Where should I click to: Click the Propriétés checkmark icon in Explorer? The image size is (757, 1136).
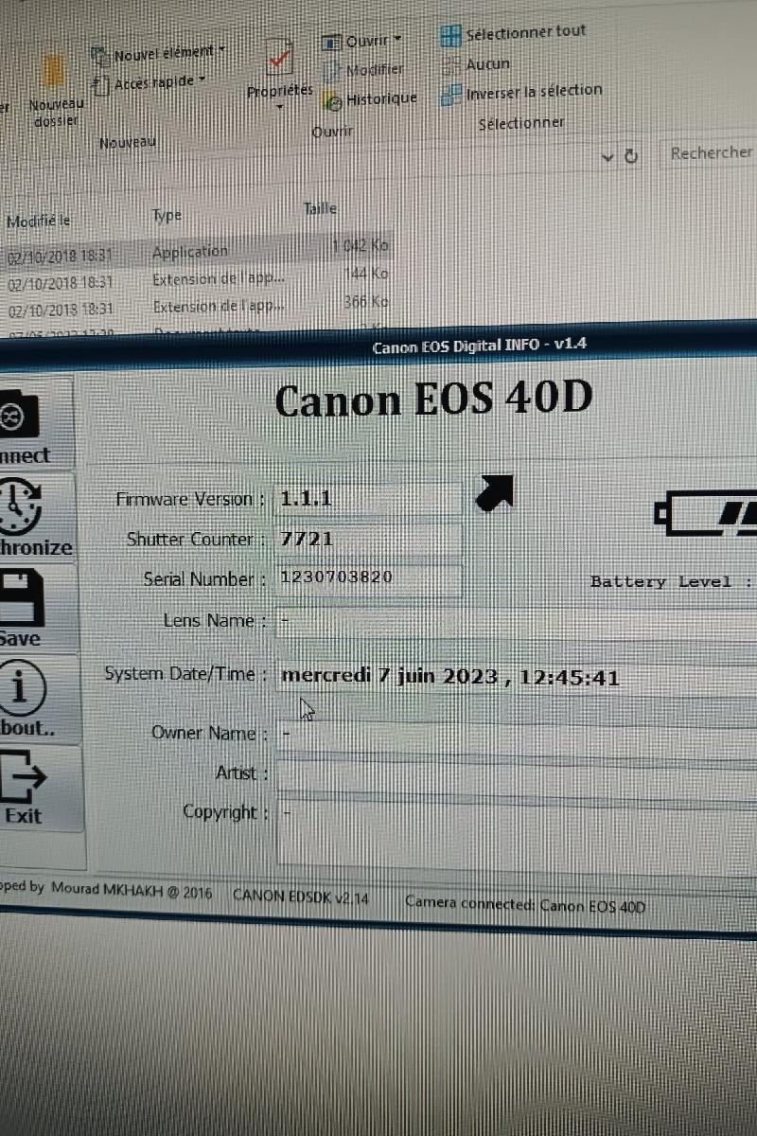pos(280,60)
